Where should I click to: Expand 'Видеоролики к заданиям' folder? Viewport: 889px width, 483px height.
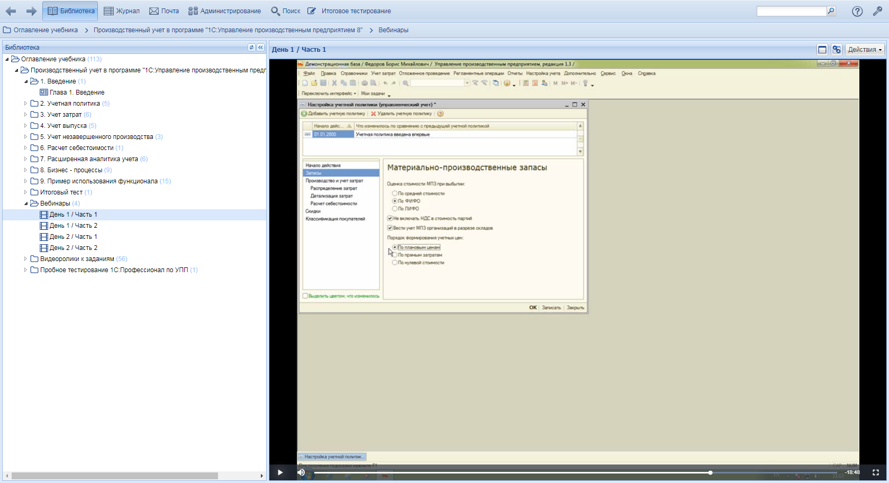click(x=25, y=259)
